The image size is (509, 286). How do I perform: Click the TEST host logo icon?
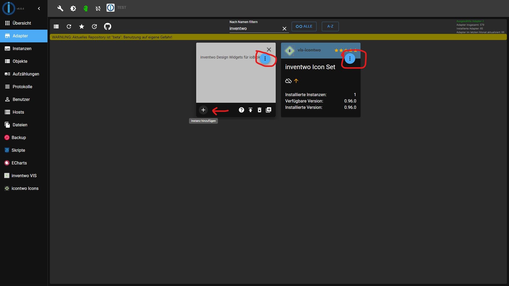point(111,8)
